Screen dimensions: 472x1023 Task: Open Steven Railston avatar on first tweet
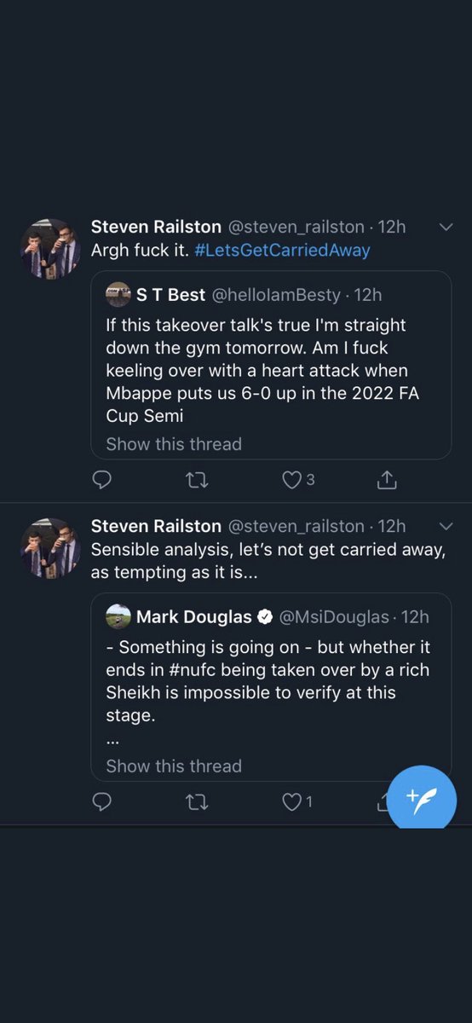[50, 249]
